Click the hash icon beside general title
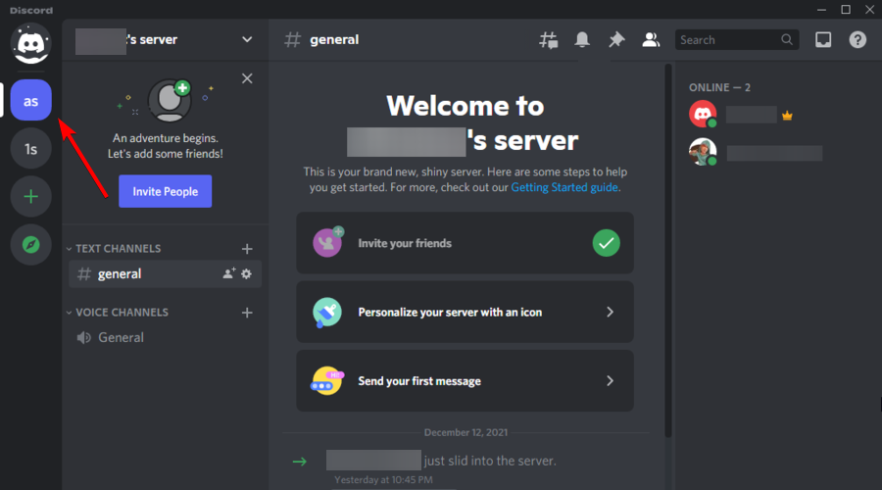This screenshot has height=490, width=882. coord(292,39)
